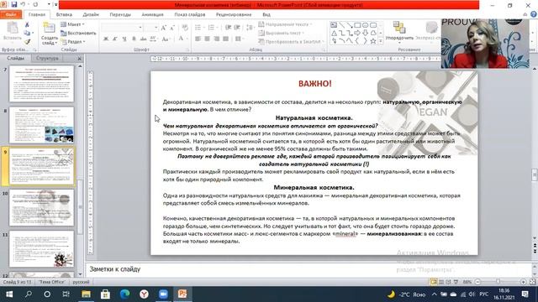538x302 pixels.
Task: Click the slide sorter view icon
Action: coord(441,282)
